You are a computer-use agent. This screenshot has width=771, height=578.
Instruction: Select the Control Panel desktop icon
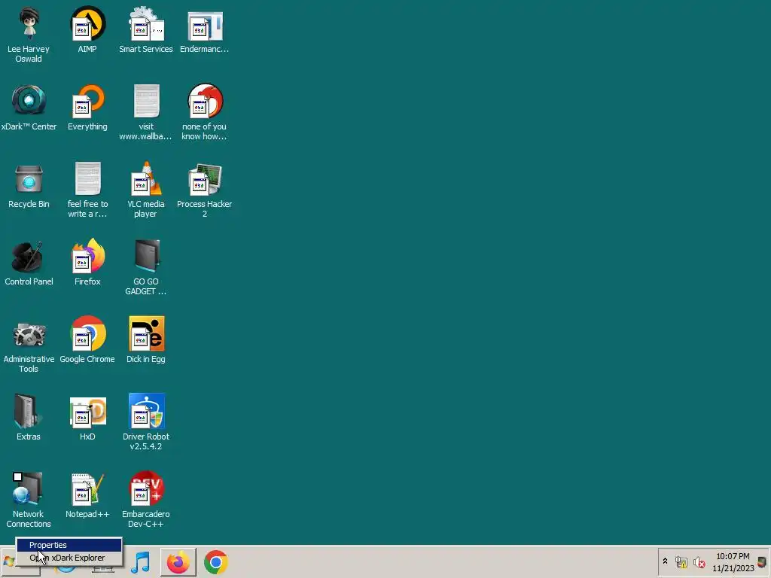pyautogui.click(x=29, y=263)
